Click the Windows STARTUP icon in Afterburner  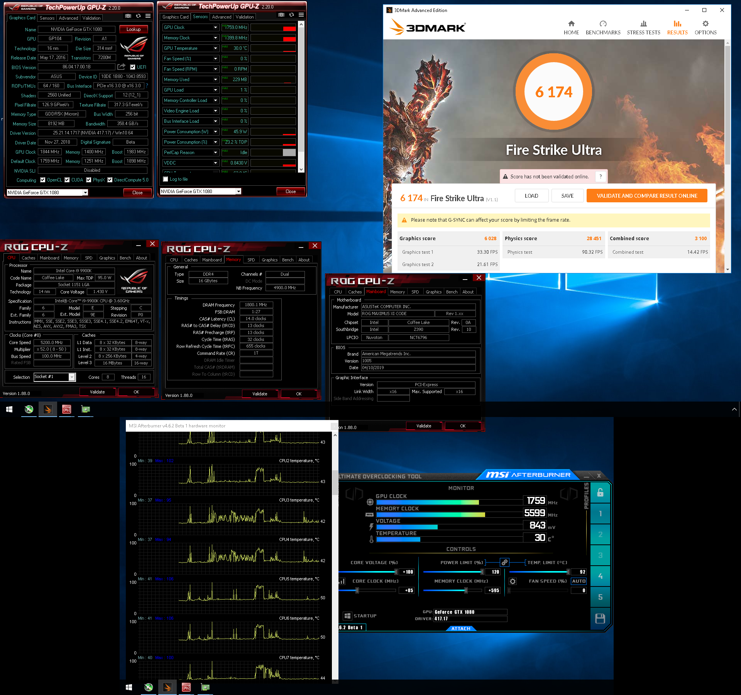347,616
